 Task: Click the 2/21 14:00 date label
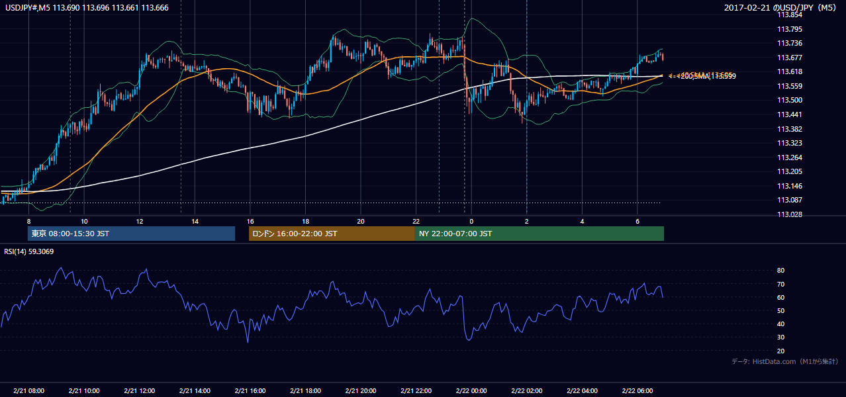tap(195, 391)
